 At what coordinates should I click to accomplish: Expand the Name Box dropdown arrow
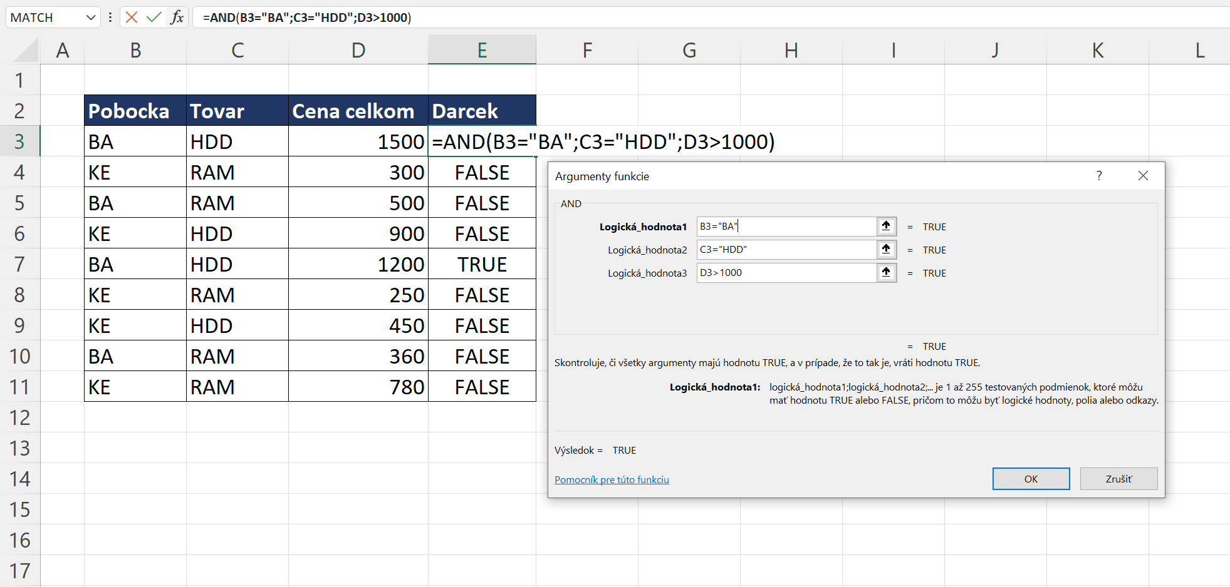click(x=91, y=18)
